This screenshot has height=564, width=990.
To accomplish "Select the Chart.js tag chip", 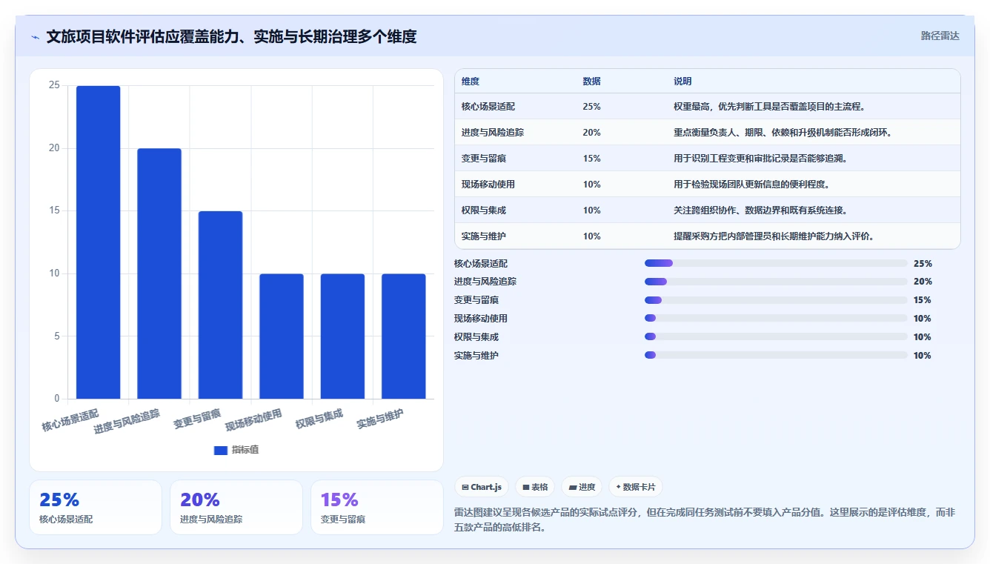I will 482,487.
